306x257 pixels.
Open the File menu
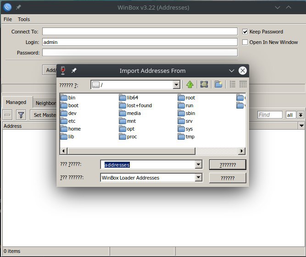(8, 19)
